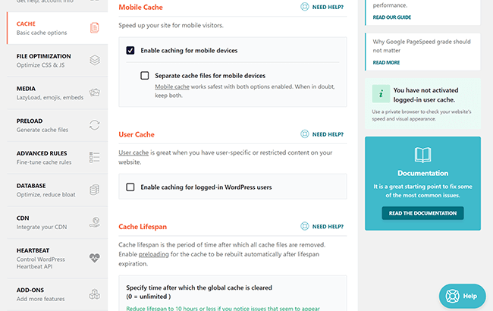Screen dimensions: 493x311
Task: Click the Documentation open book icon
Action: click(422, 155)
